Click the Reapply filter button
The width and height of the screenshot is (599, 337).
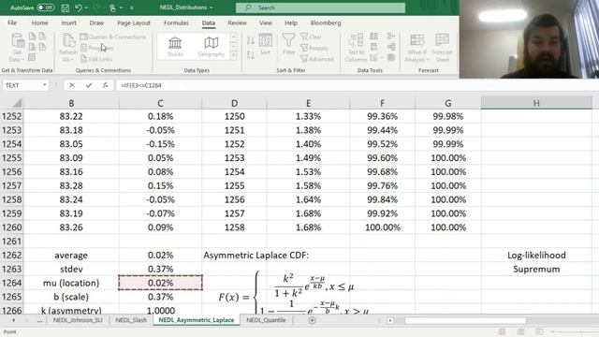314,48
